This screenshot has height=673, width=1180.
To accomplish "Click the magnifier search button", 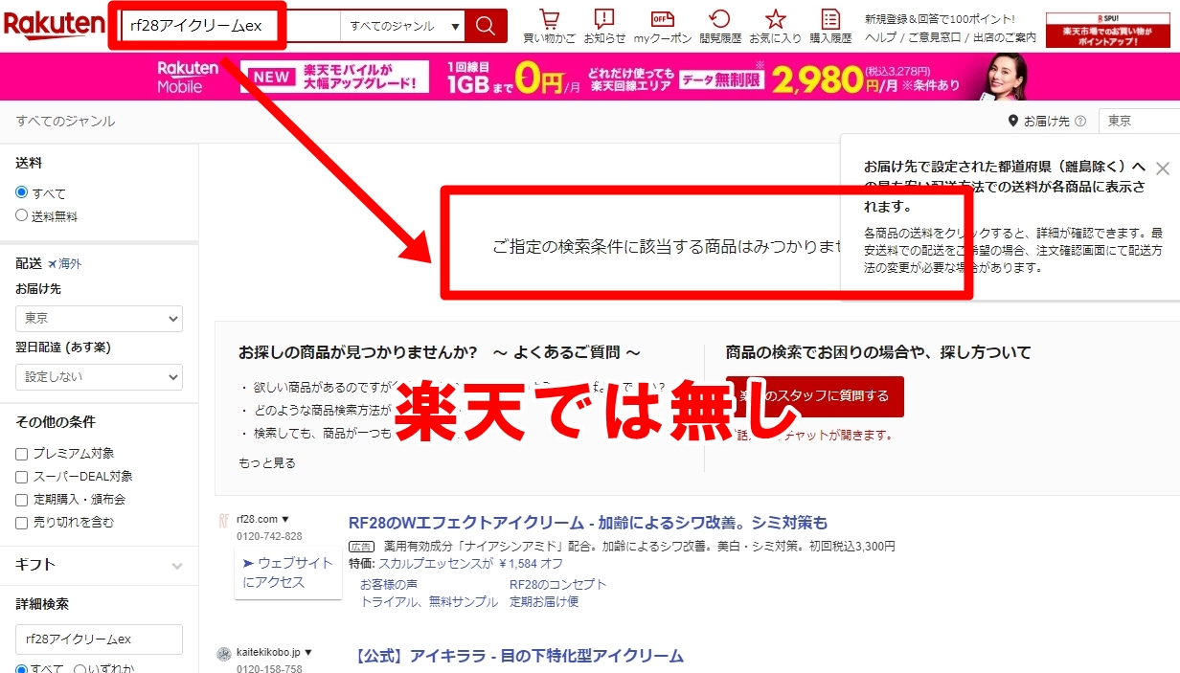I will click(x=487, y=26).
